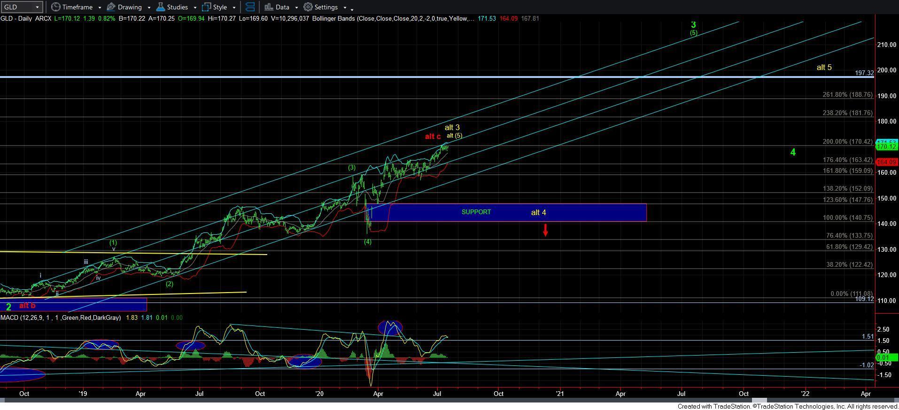The height and width of the screenshot is (410, 899).
Task: Click the 161.80% (159.09) Fibonacci label
Action: tap(847, 171)
